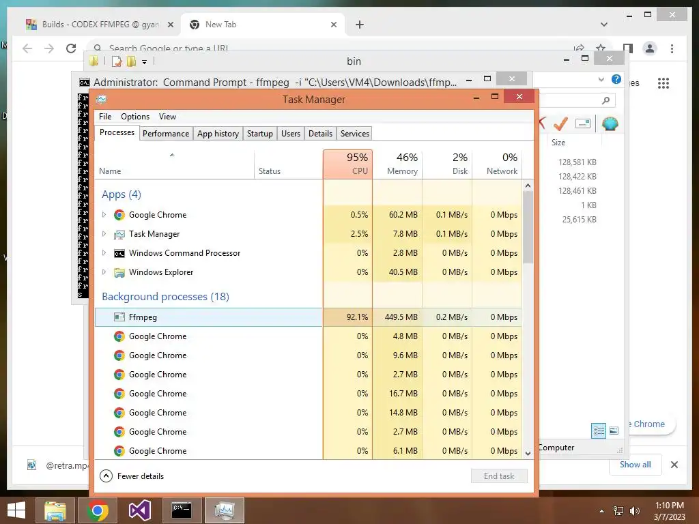Expand the Windows Explorer app row
Image resolution: width=699 pixels, height=524 pixels.
104,272
